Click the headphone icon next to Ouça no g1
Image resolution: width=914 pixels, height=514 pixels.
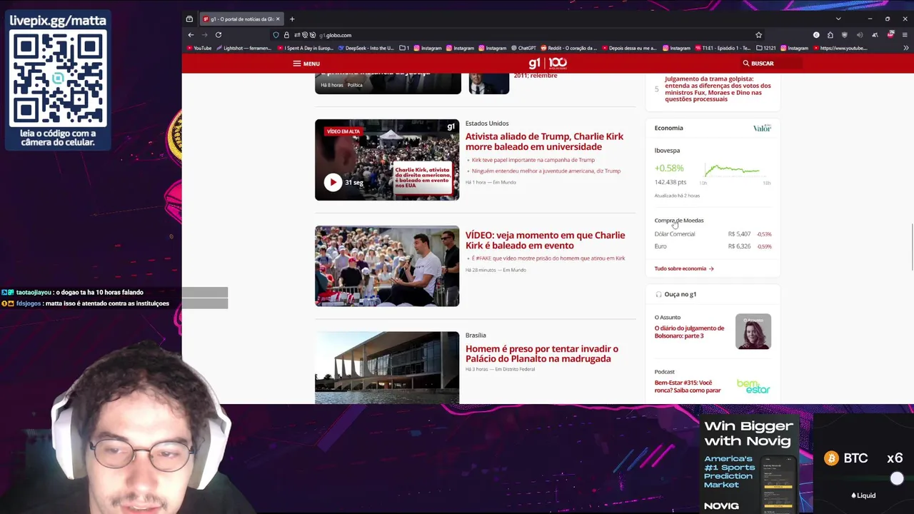(658, 294)
